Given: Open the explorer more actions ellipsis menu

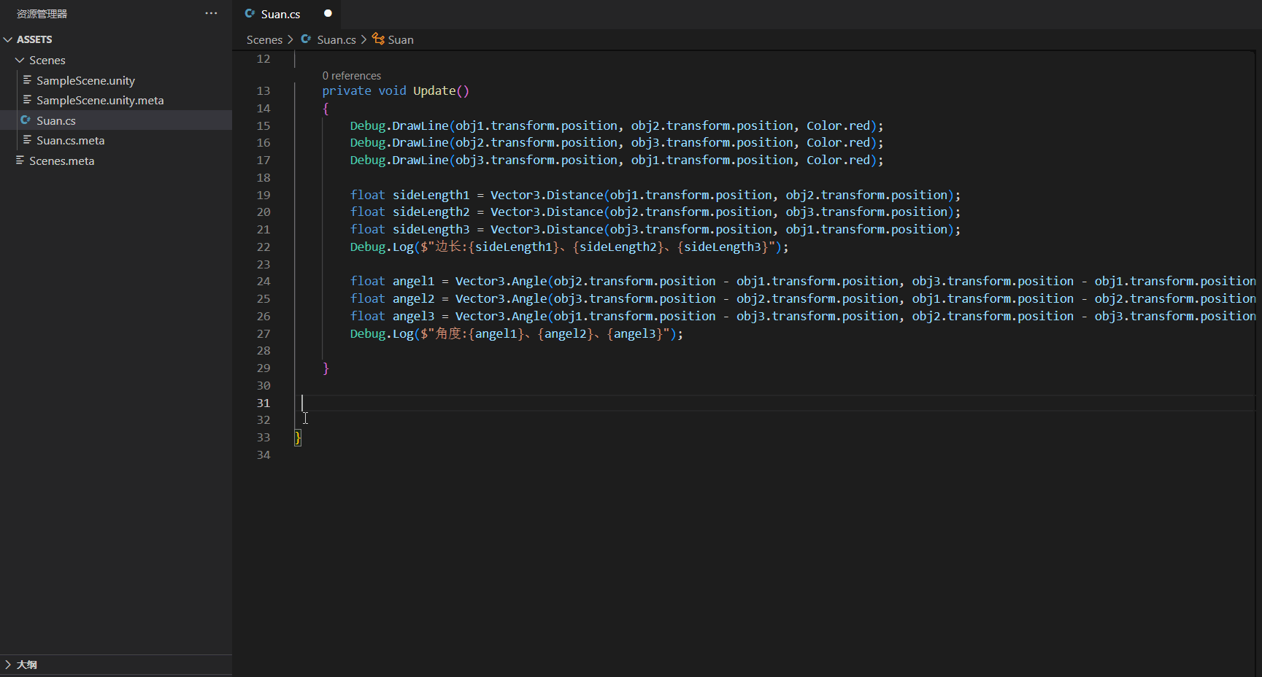Looking at the screenshot, I should [x=211, y=13].
